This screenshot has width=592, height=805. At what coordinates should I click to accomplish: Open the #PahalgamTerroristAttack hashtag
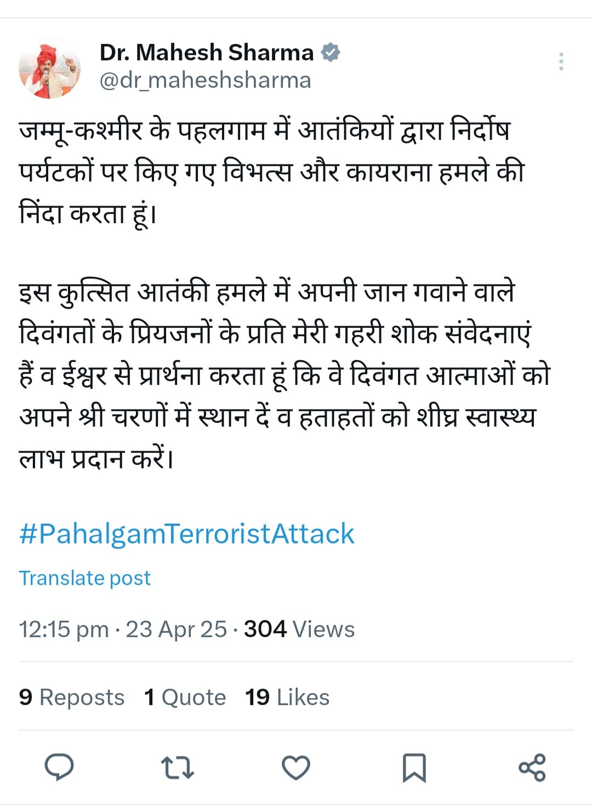186,534
